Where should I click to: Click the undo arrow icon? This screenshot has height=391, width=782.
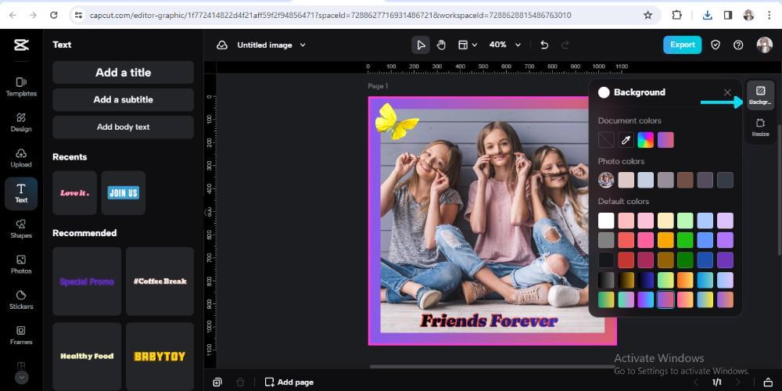[x=544, y=45]
